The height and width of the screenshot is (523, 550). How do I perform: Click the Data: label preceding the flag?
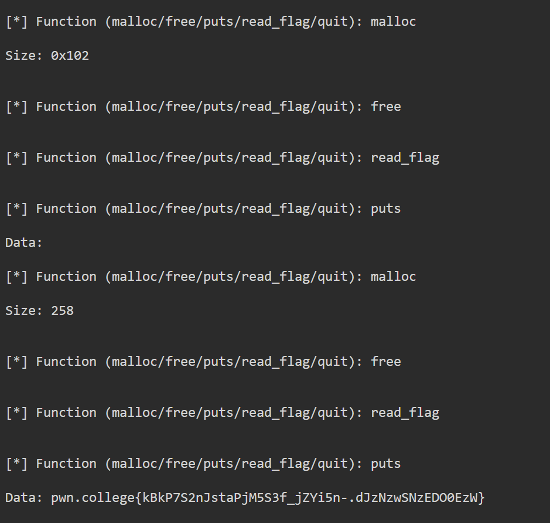point(24,498)
